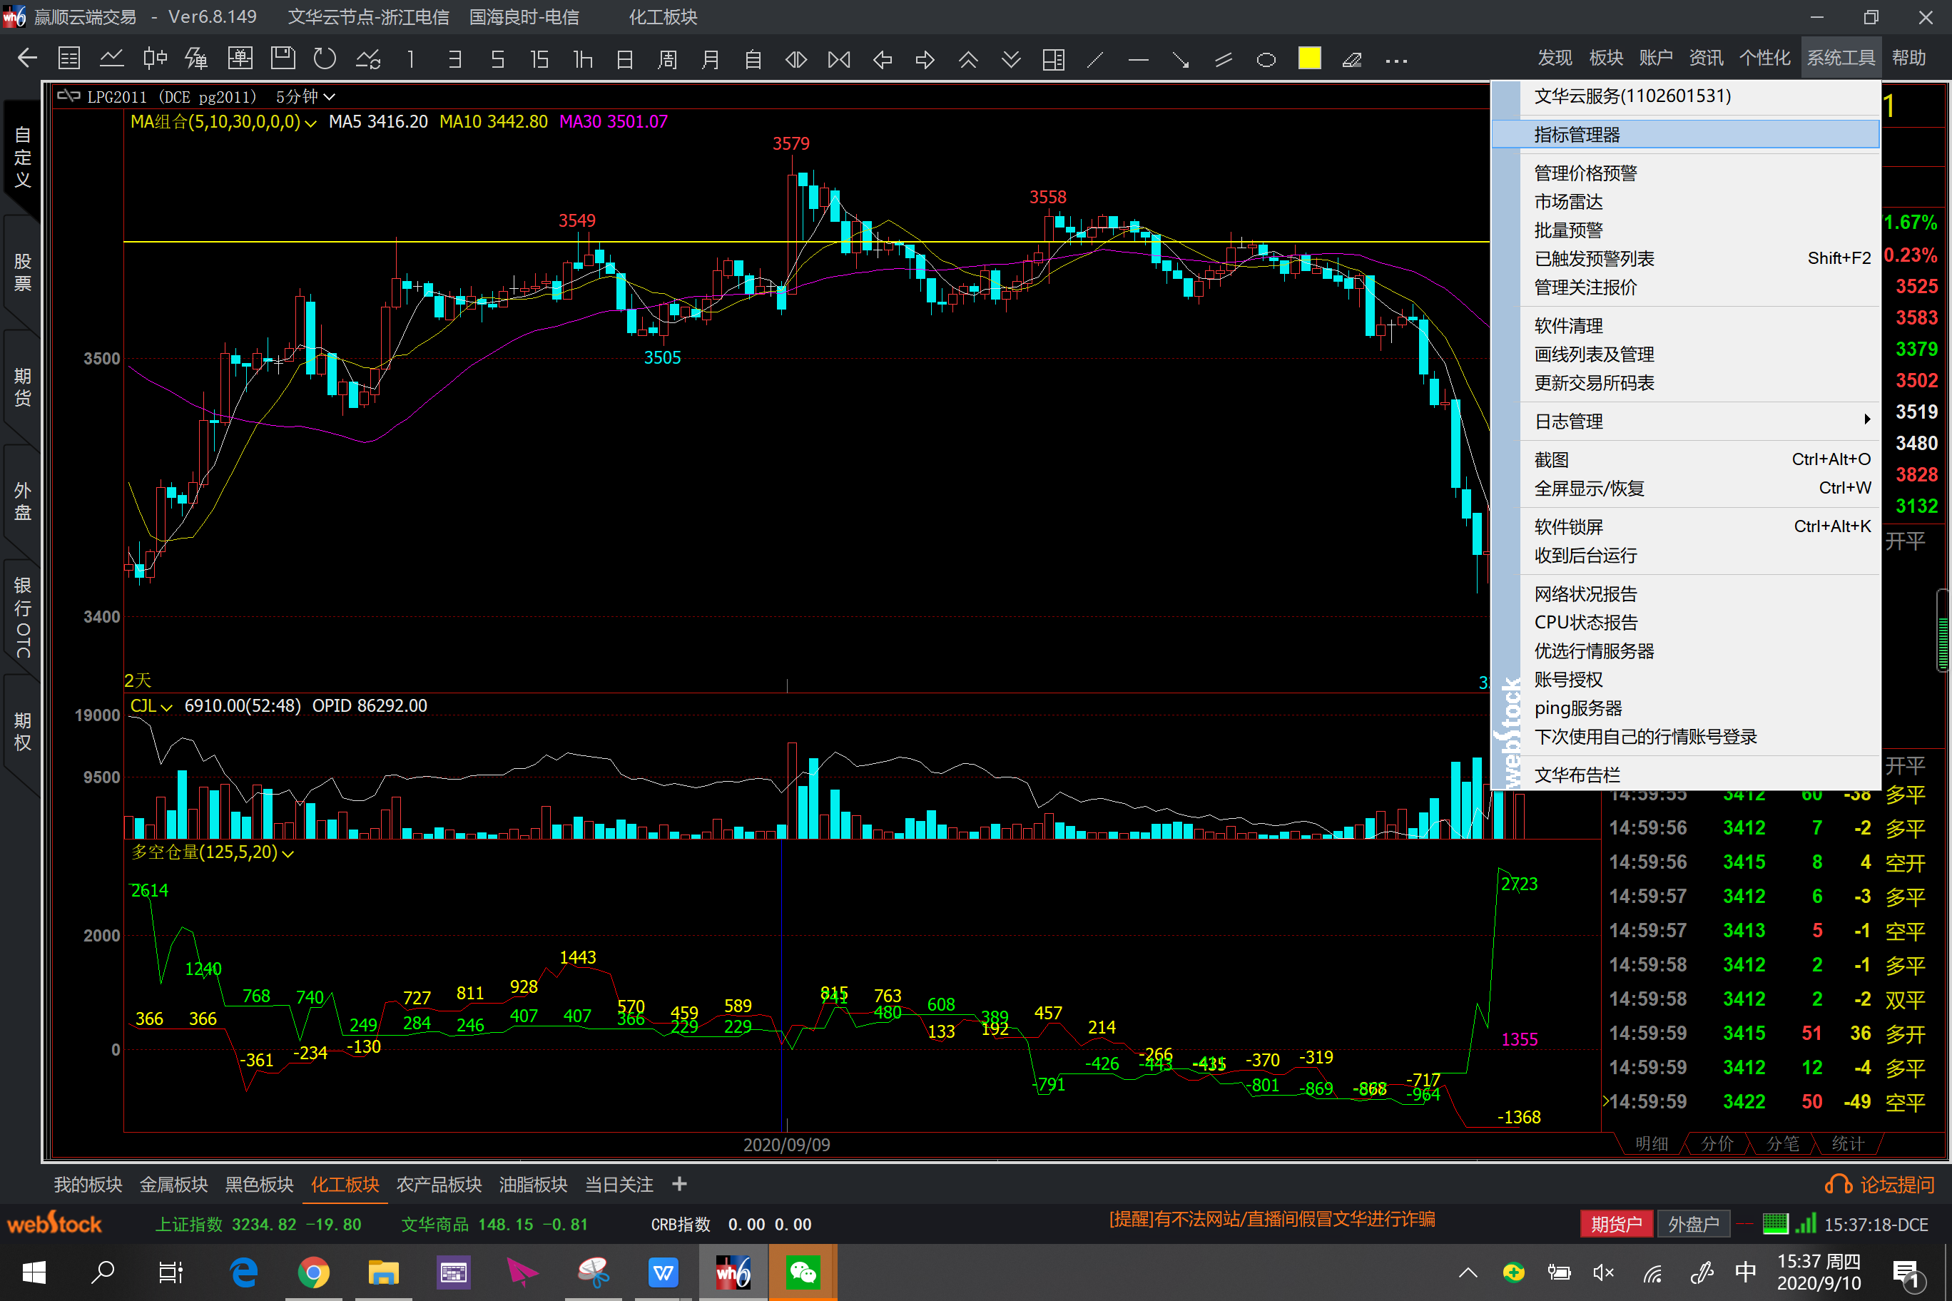Click the horizontal expand chart icon
The height and width of the screenshot is (1301, 1952).
coord(839,59)
